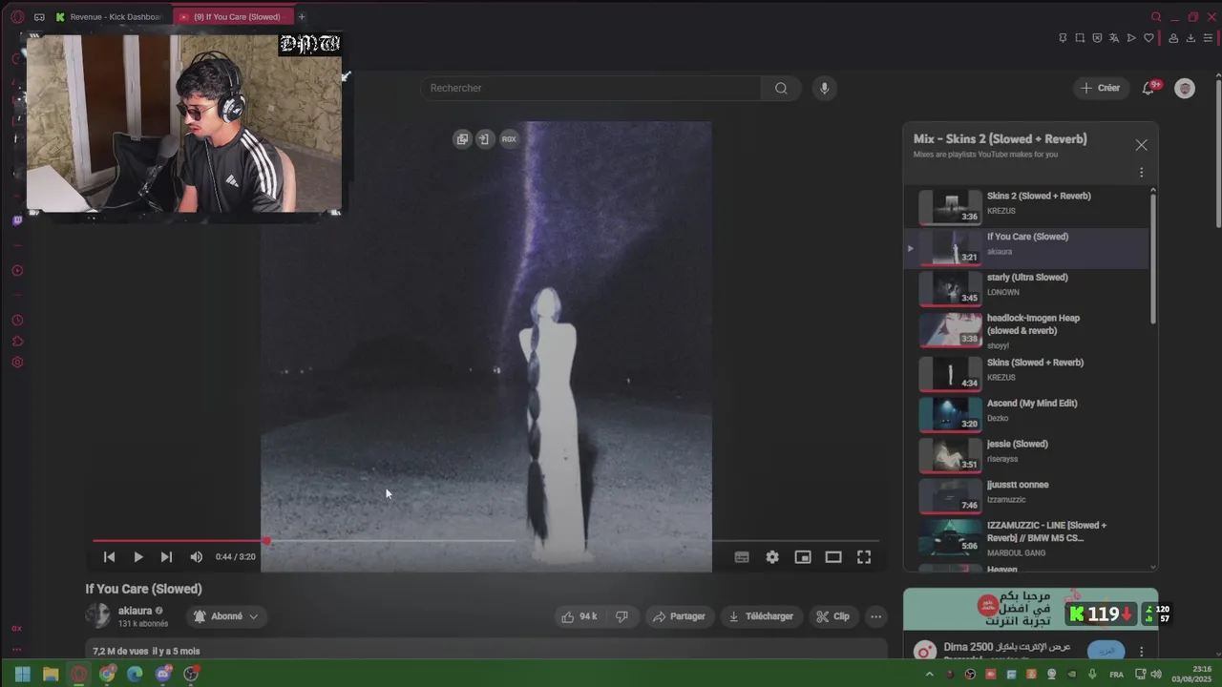Click the Télécharger download button
The height and width of the screenshot is (687, 1222).
pos(761,616)
